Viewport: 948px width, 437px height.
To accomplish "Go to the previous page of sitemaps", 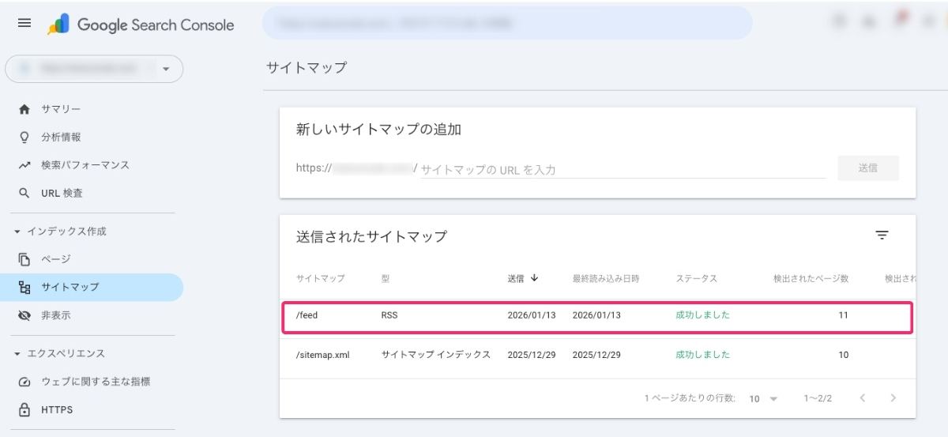I will pos(863,398).
